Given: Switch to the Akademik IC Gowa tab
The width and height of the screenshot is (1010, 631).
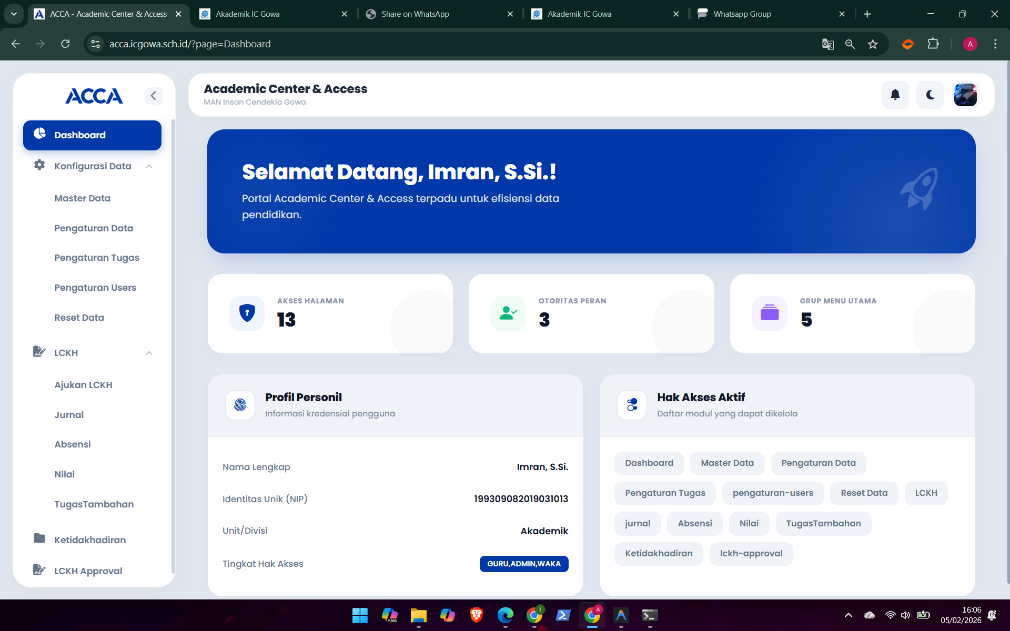Looking at the screenshot, I should point(247,14).
